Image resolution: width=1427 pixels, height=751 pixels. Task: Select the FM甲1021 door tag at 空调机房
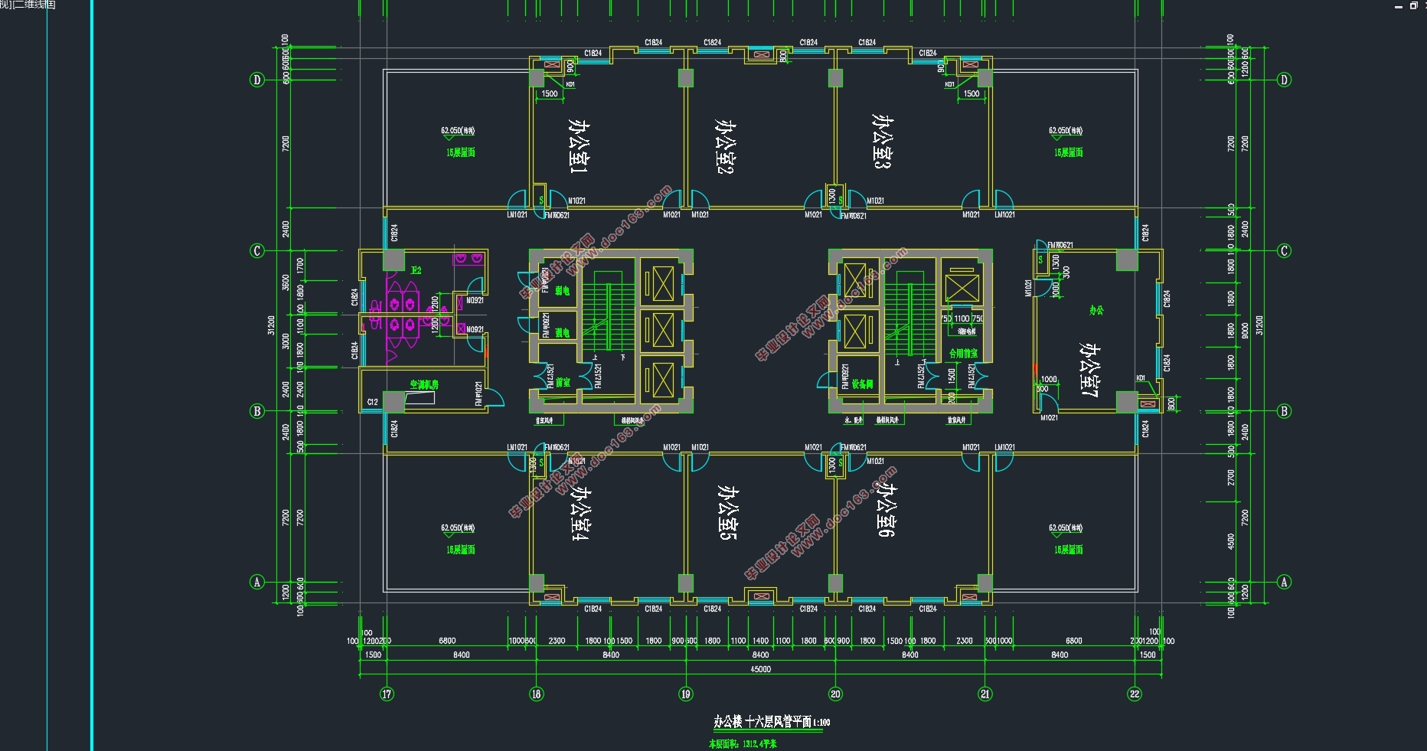[x=478, y=393]
